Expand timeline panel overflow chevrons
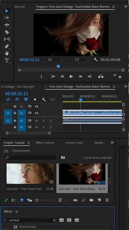The height and width of the screenshot is (230, 129). point(126,86)
